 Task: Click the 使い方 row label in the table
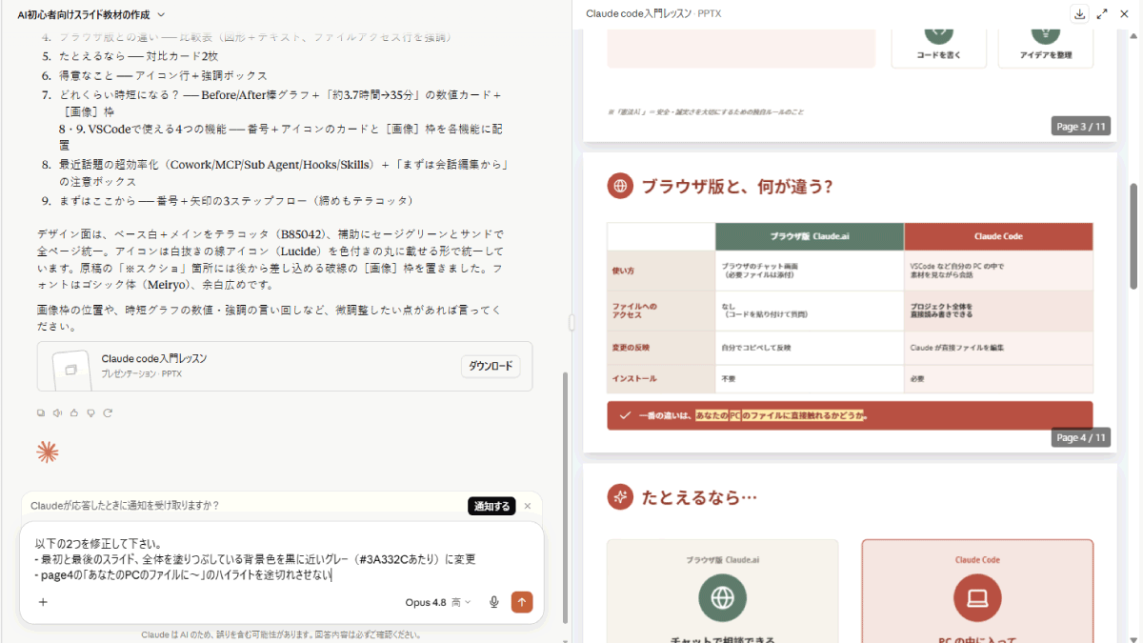(623, 271)
